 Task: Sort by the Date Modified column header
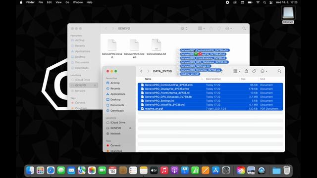click(x=213, y=79)
